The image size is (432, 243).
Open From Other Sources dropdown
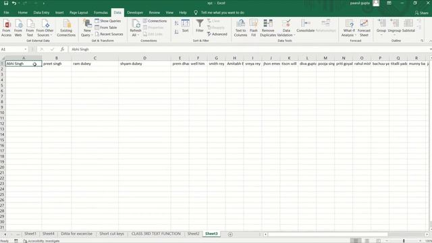(x=45, y=28)
